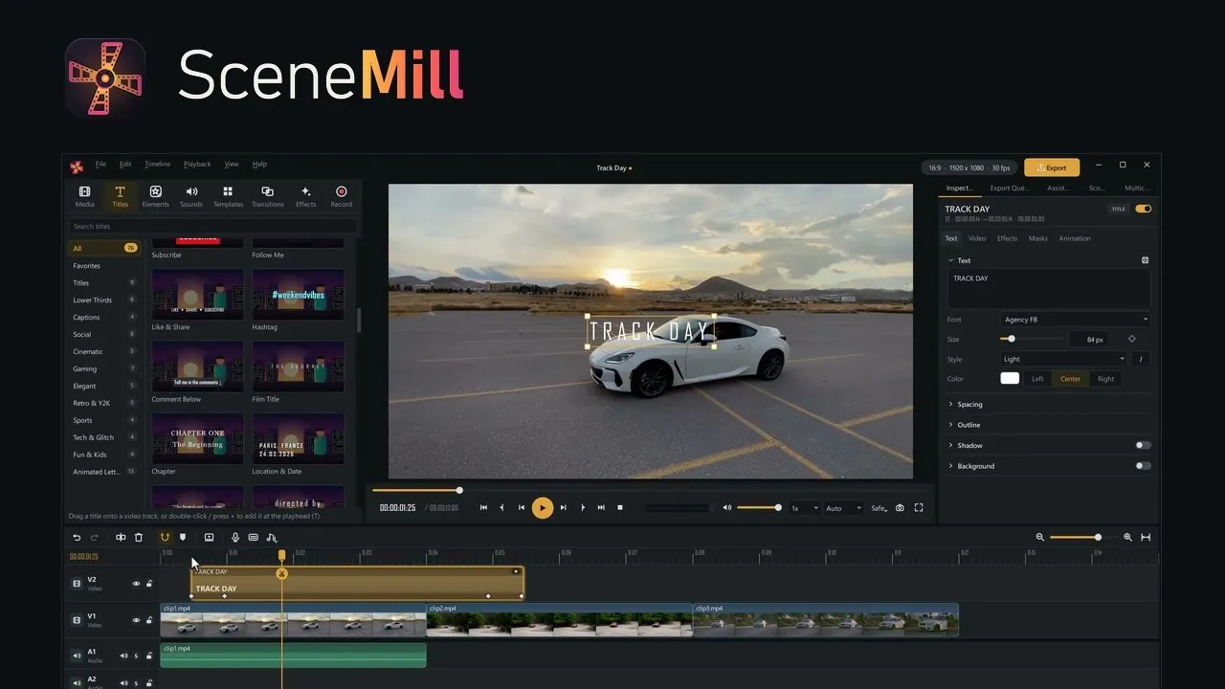
Task: Hide the V1 video track
Action: coord(136,620)
